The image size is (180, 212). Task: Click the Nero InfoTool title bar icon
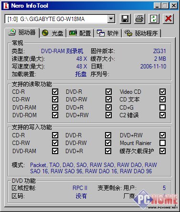[x=6, y=6]
